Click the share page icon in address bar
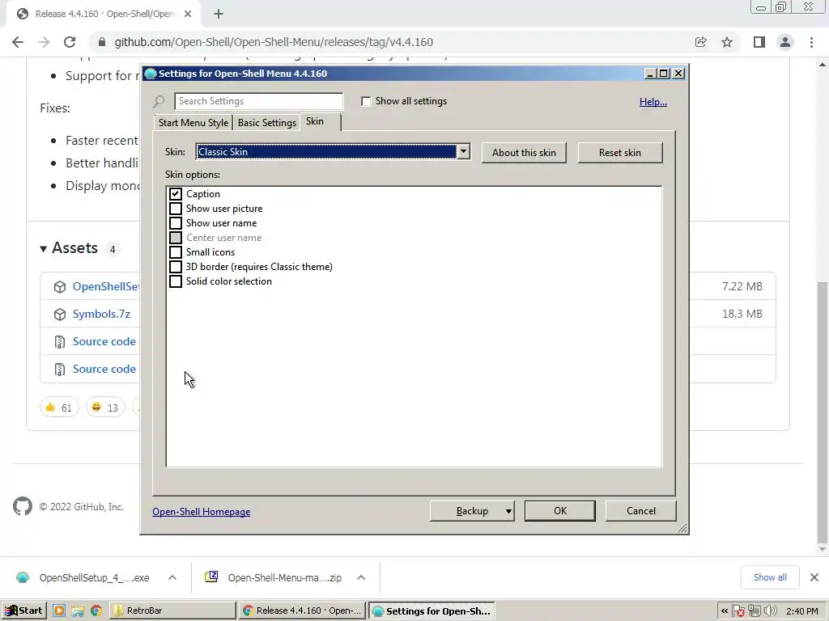 [700, 42]
